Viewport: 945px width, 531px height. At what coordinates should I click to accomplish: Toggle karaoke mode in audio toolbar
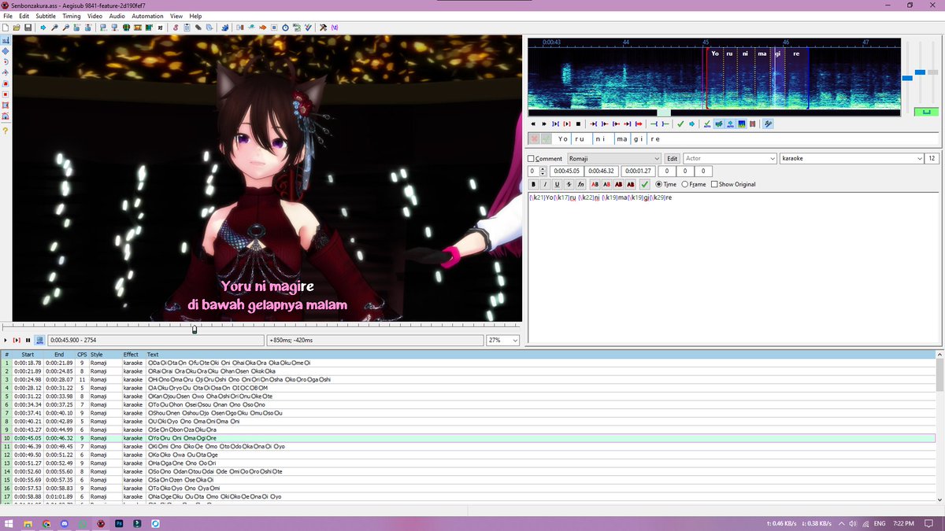(x=768, y=124)
